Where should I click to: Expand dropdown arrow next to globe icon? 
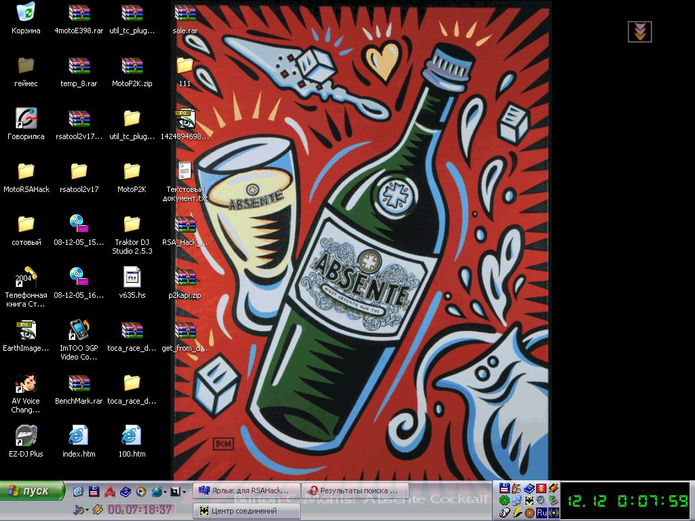(x=166, y=492)
